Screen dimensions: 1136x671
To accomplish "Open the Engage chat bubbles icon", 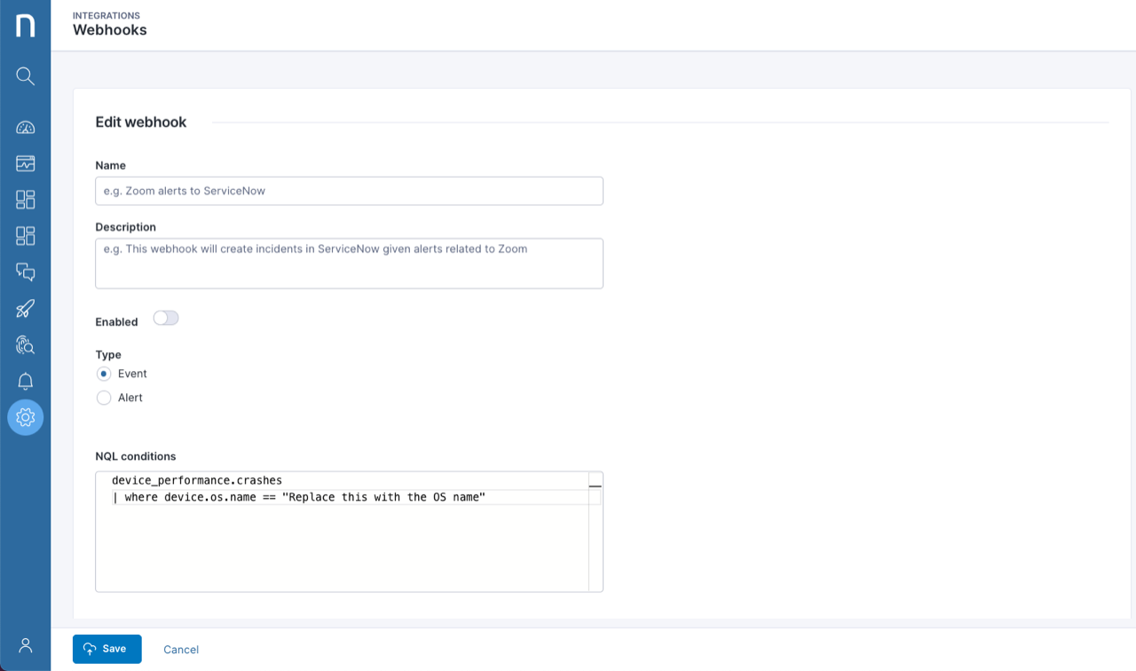I will [x=25, y=272].
